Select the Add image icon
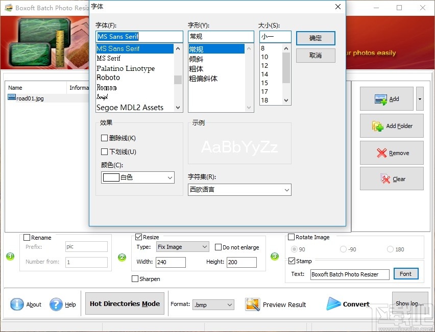This screenshot has width=435, height=332. (380, 98)
